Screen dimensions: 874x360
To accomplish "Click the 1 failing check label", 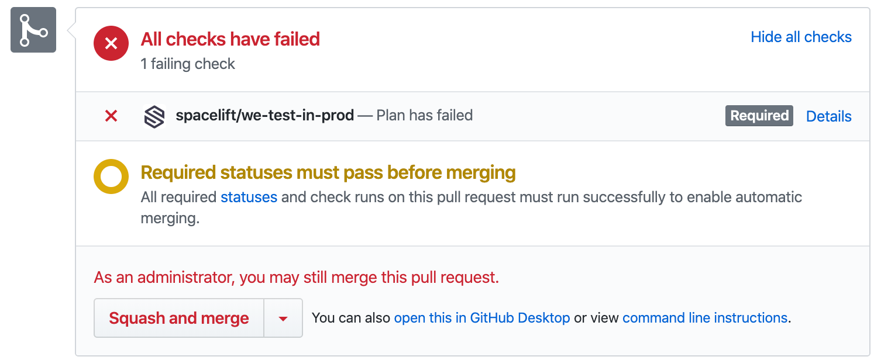I will point(188,64).
